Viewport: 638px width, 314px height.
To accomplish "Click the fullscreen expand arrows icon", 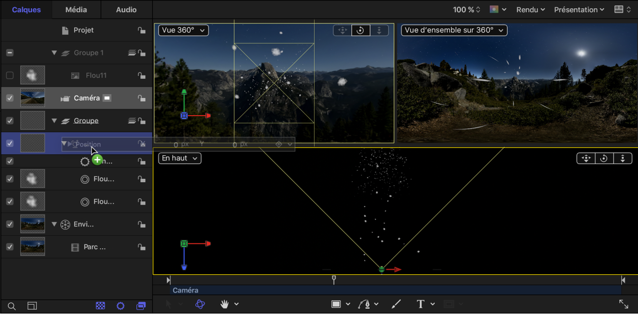I will pyautogui.click(x=623, y=304).
